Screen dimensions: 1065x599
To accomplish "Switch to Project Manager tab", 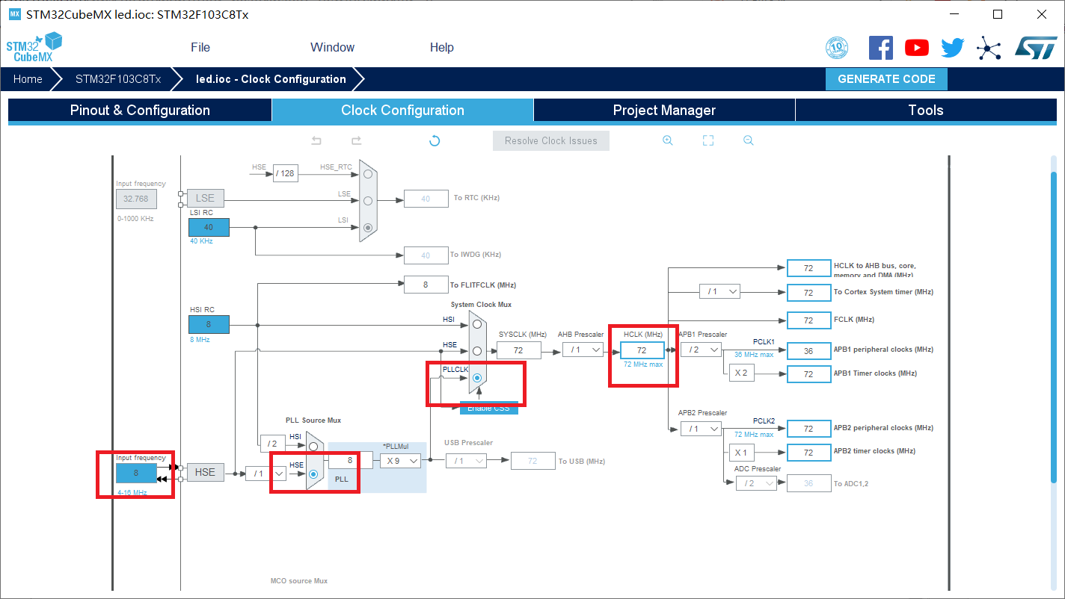I will tap(664, 111).
